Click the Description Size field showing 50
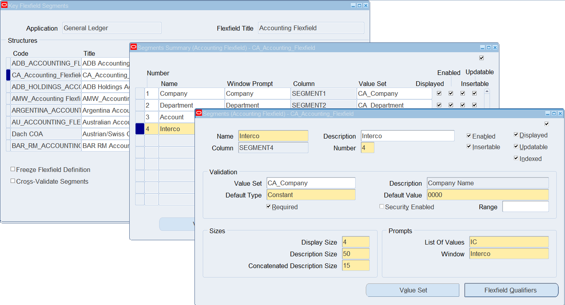Screen dimensions: 565x305 pos(356,254)
